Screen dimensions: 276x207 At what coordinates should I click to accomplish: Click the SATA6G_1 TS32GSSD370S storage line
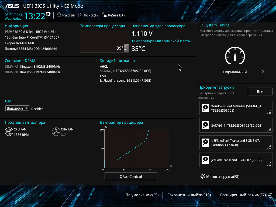click(126, 71)
